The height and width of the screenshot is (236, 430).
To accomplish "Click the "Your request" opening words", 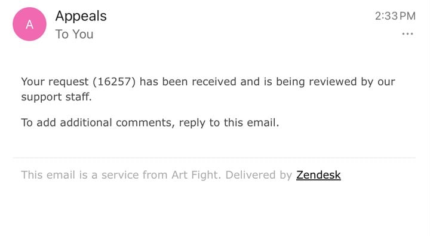I will click(x=55, y=82).
